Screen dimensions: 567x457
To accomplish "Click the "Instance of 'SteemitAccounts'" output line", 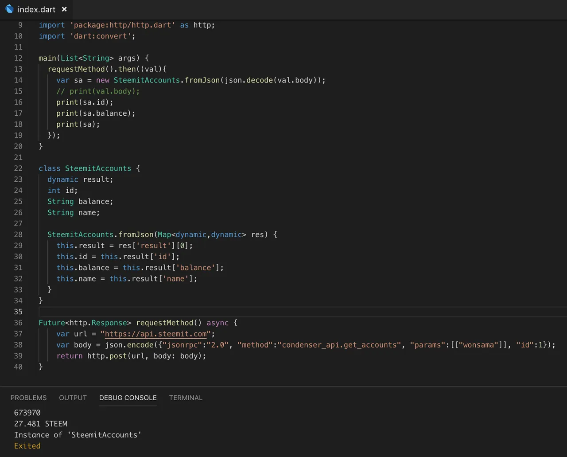I will point(78,435).
